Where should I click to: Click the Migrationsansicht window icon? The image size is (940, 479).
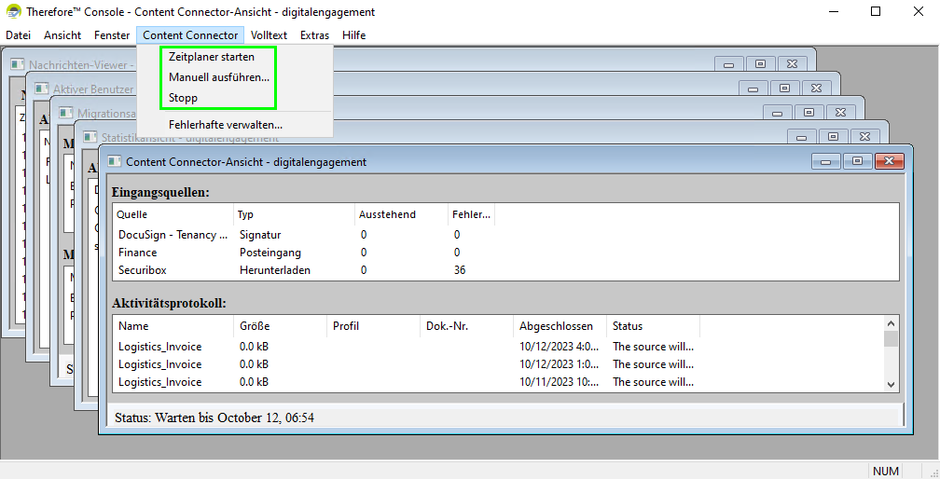(x=65, y=112)
